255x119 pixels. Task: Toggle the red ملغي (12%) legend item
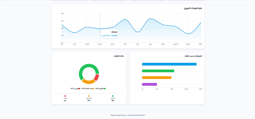(x=75, y=88)
